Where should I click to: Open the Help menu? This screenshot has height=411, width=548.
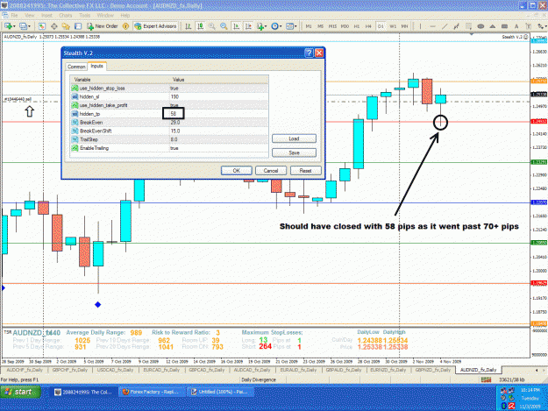click(125, 16)
